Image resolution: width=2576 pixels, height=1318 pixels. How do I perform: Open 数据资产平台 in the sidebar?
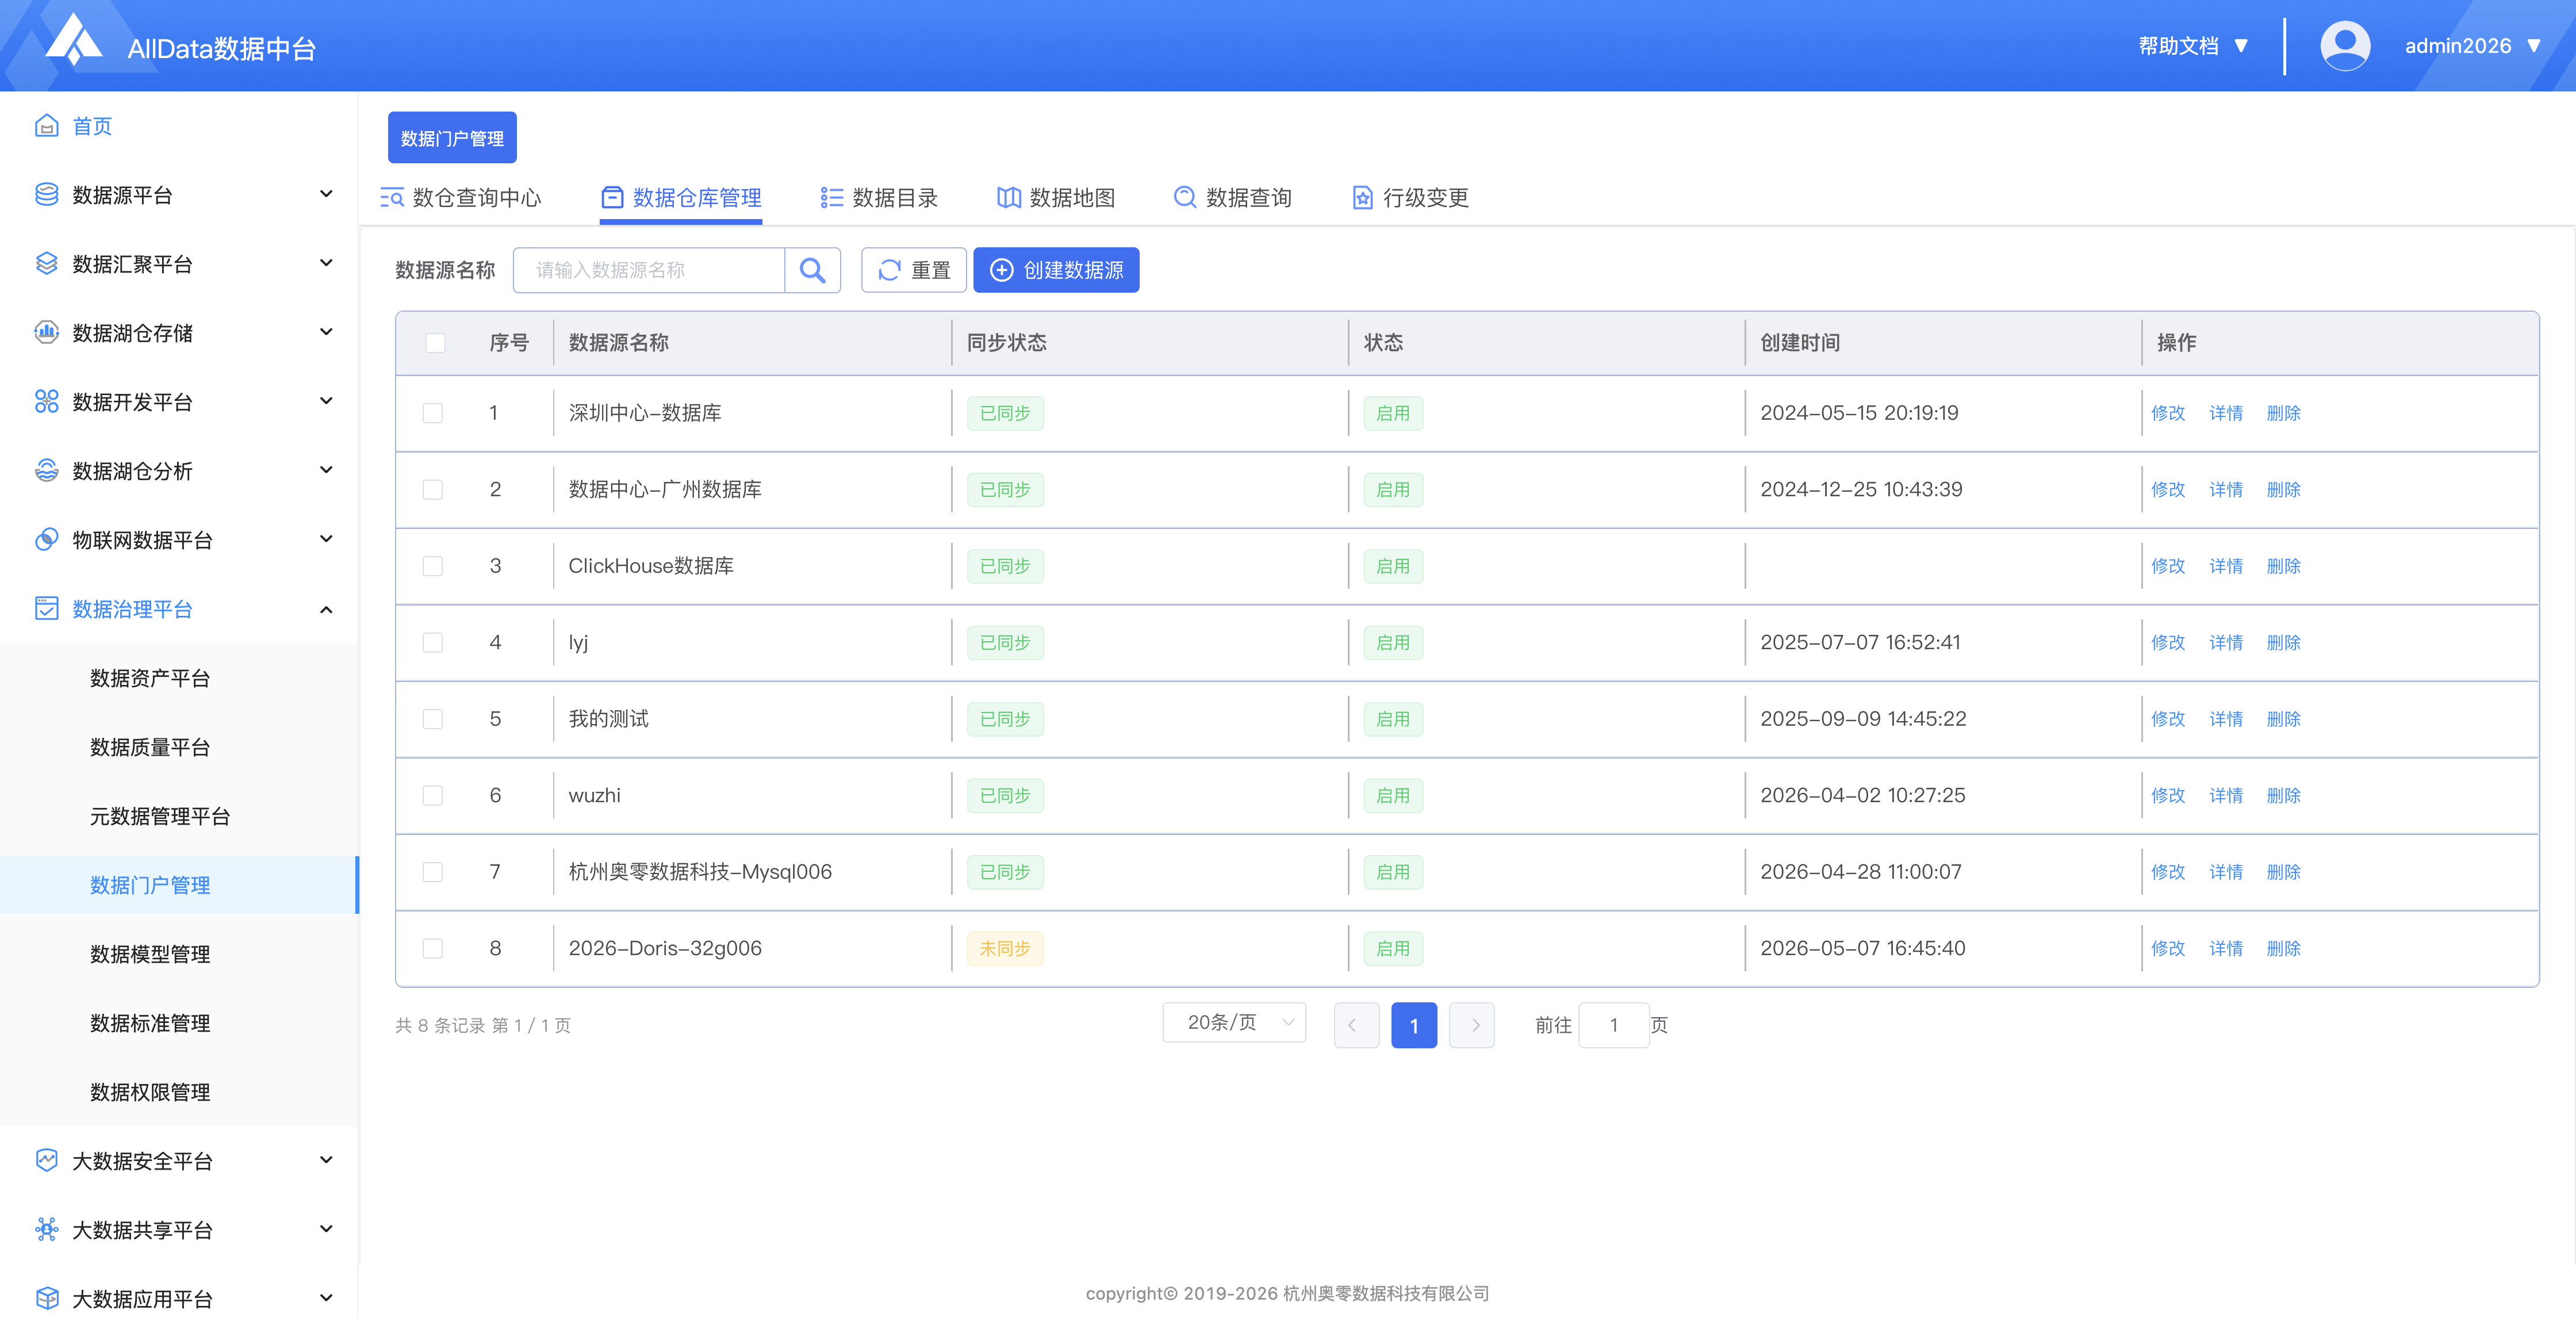pos(150,678)
